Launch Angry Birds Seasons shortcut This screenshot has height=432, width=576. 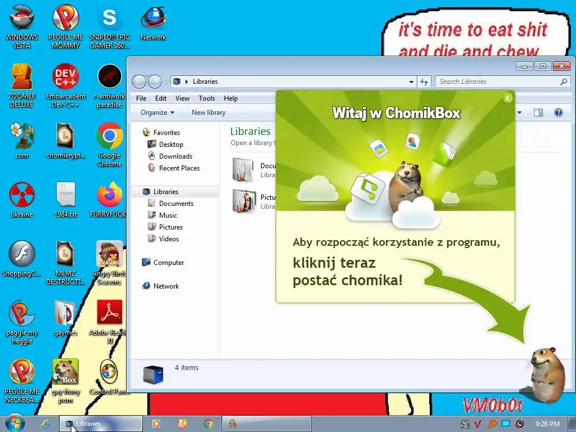(x=109, y=263)
